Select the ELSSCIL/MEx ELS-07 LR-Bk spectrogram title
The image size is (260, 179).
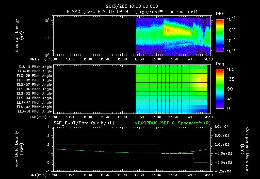[132, 12]
